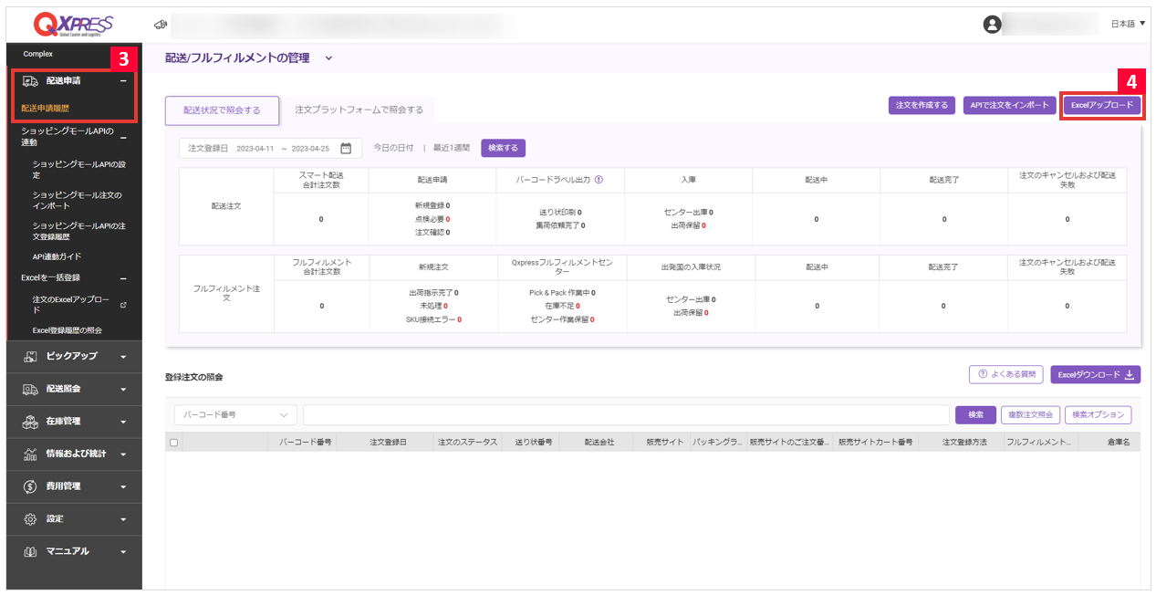The image size is (1156, 595).
Task: Click the 配送照会 delivery truck icon
Action: pos(28,389)
